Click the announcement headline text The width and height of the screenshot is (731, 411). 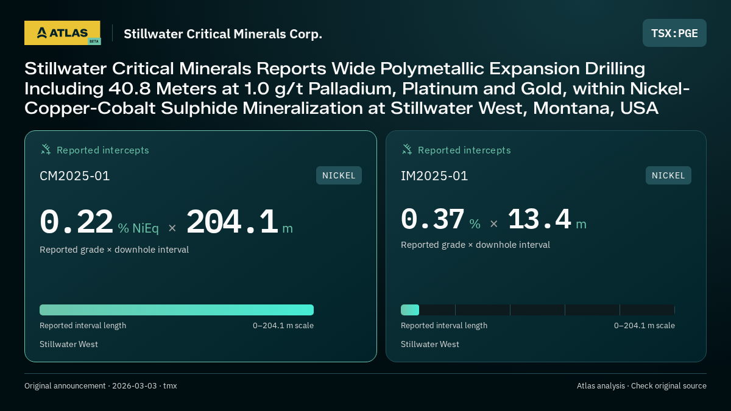(357, 88)
